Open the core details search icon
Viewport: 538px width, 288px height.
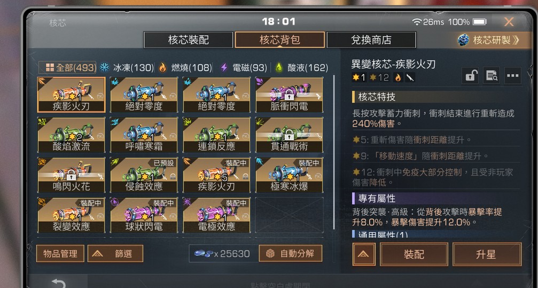coord(492,76)
